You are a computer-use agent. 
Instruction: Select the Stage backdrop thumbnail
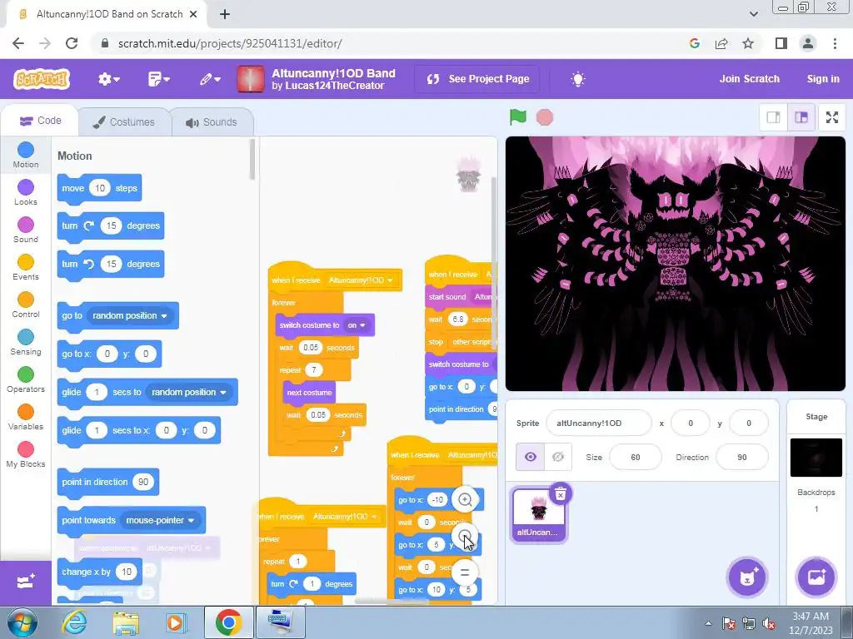click(x=816, y=457)
